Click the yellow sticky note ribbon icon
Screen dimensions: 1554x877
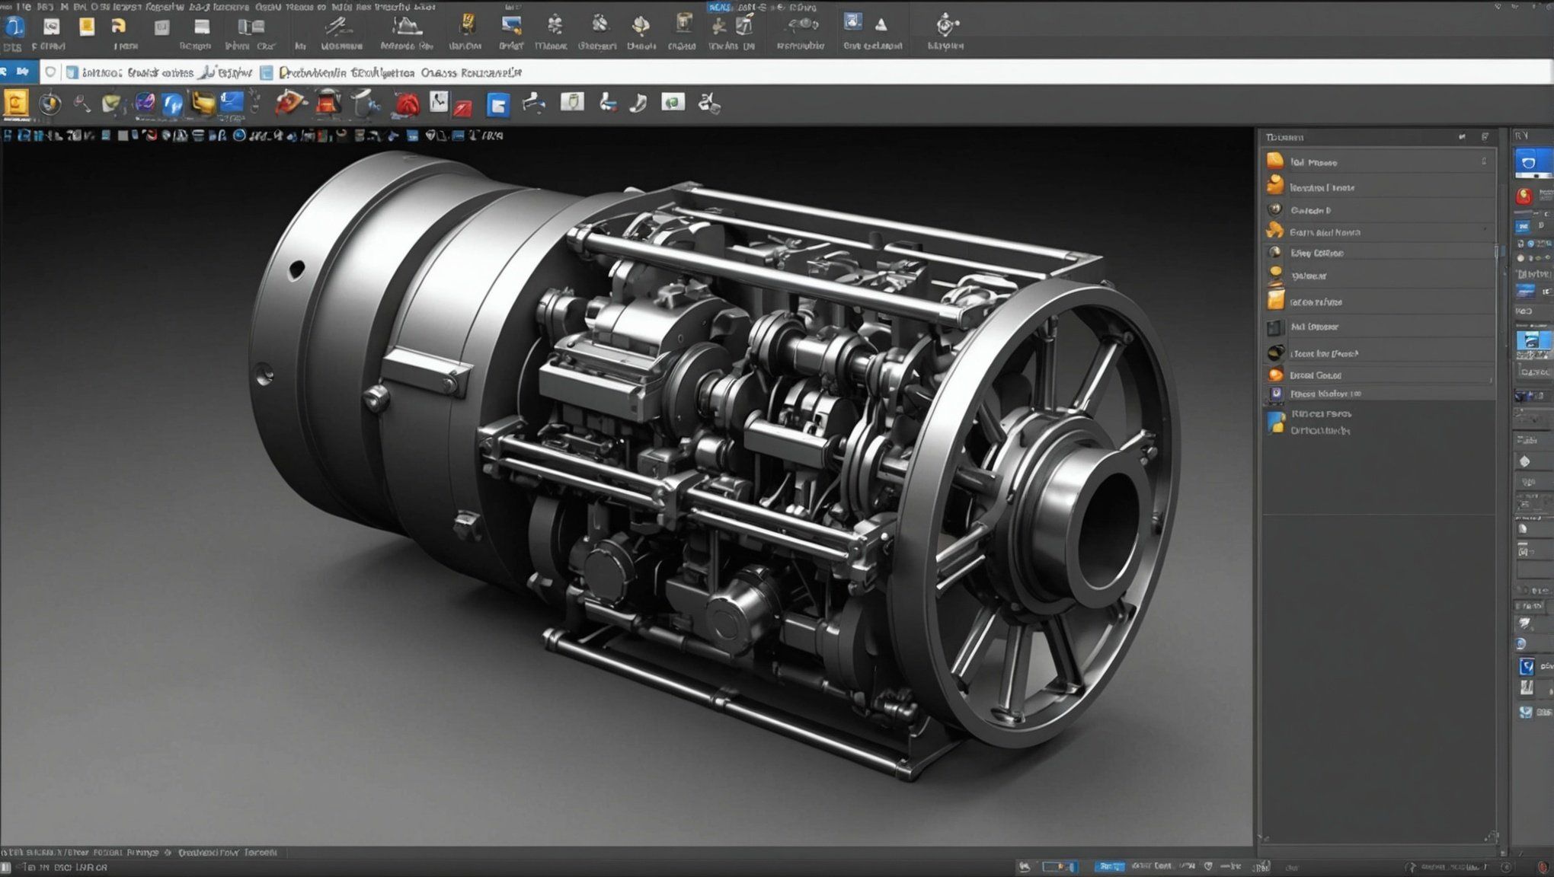coord(87,27)
